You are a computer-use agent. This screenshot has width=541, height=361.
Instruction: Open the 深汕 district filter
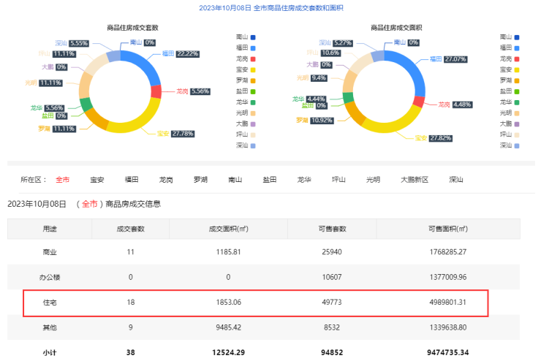click(456, 179)
